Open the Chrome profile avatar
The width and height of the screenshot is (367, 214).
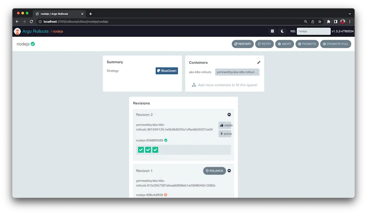pyautogui.click(x=343, y=22)
